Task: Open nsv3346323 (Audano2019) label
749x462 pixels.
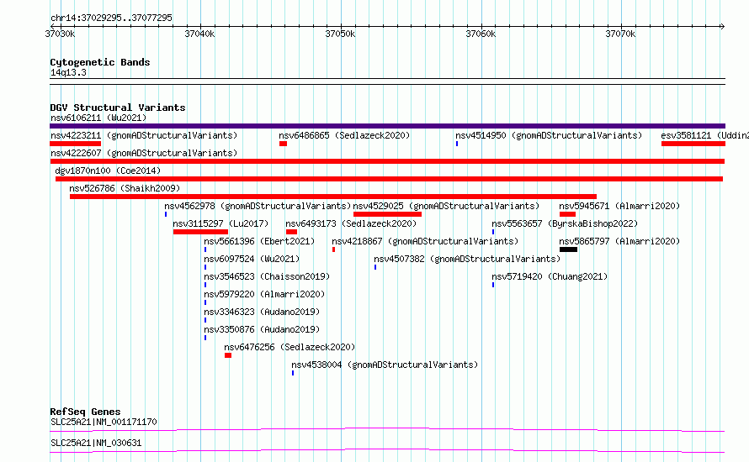Action: pyautogui.click(x=262, y=312)
